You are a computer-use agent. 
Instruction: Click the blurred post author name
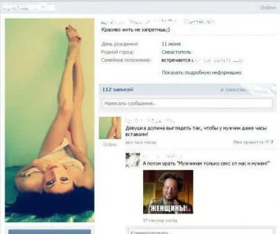click(150, 120)
